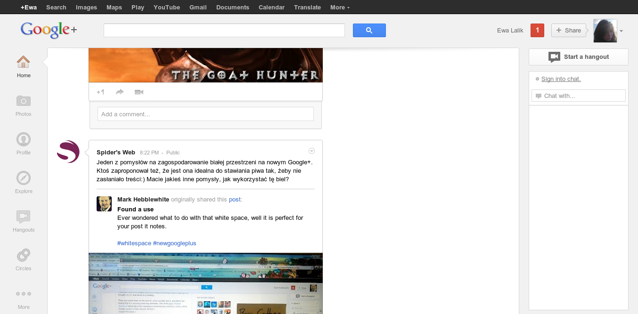Open the Home sidebar icon
Viewport: 638px width, 314px height.
(24, 62)
